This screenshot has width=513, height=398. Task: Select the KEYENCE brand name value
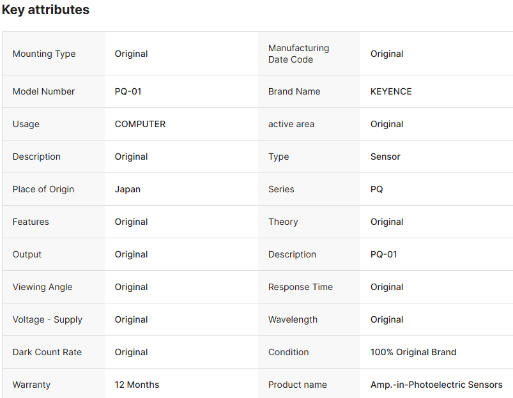click(391, 91)
